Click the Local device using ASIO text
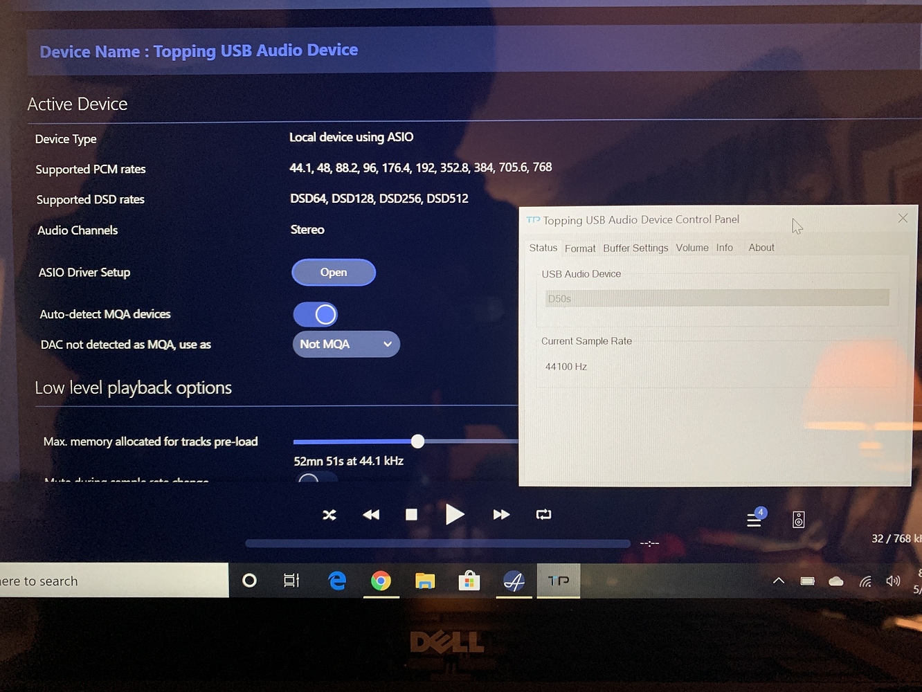The height and width of the screenshot is (692, 922). tap(352, 137)
